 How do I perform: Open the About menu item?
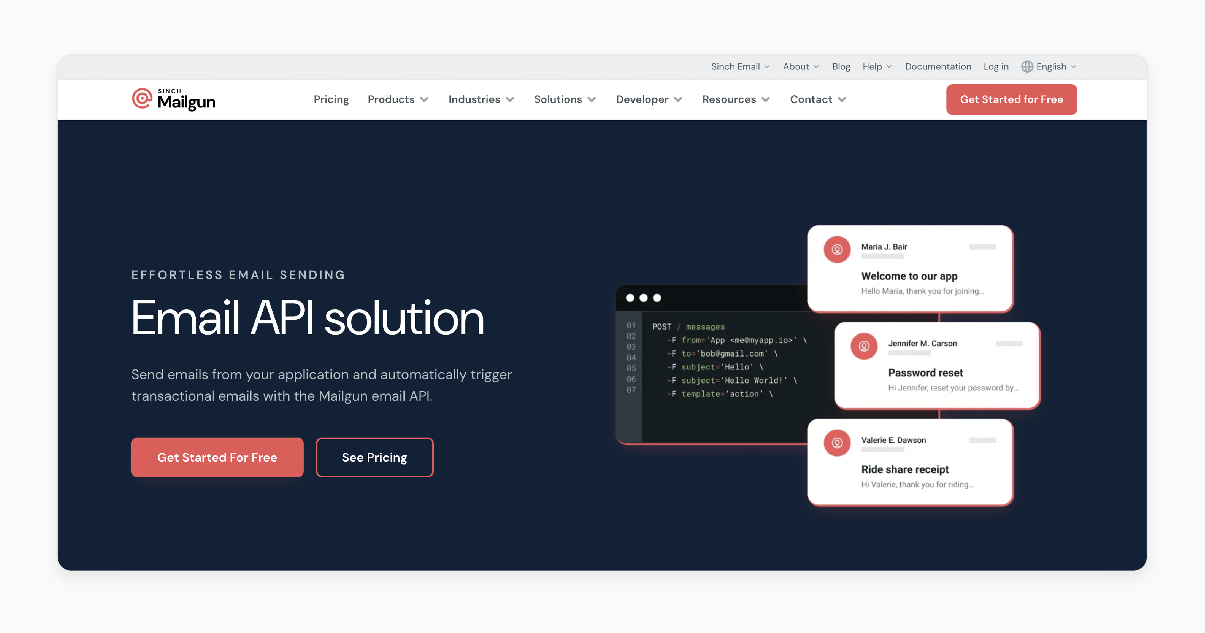tap(799, 66)
